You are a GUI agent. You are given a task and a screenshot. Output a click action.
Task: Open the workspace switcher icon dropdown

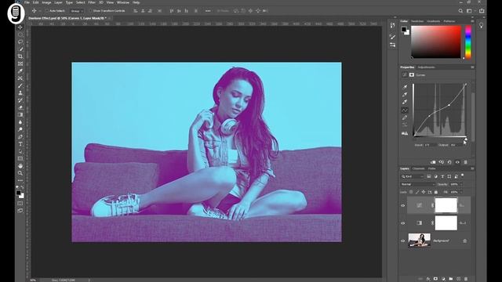(x=469, y=11)
